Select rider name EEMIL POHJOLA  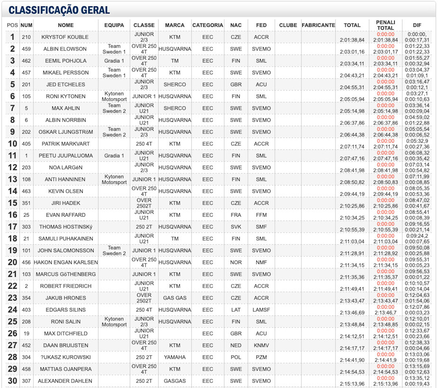(66, 61)
